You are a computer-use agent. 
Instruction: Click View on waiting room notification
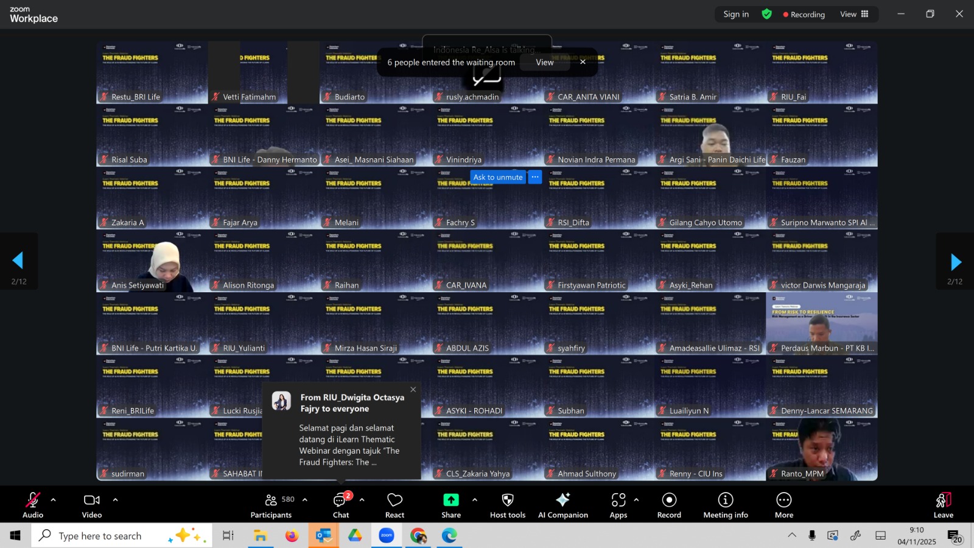tap(545, 62)
